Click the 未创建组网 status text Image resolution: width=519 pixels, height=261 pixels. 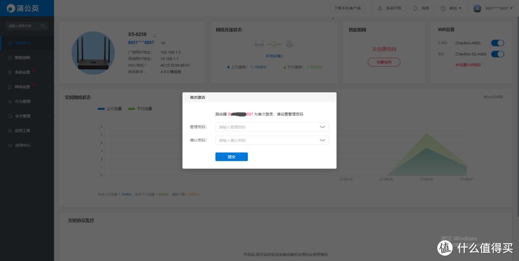pyautogui.click(x=384, y=49)
